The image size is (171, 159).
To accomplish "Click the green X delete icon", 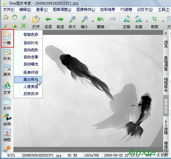I will (x=24, y=26).
